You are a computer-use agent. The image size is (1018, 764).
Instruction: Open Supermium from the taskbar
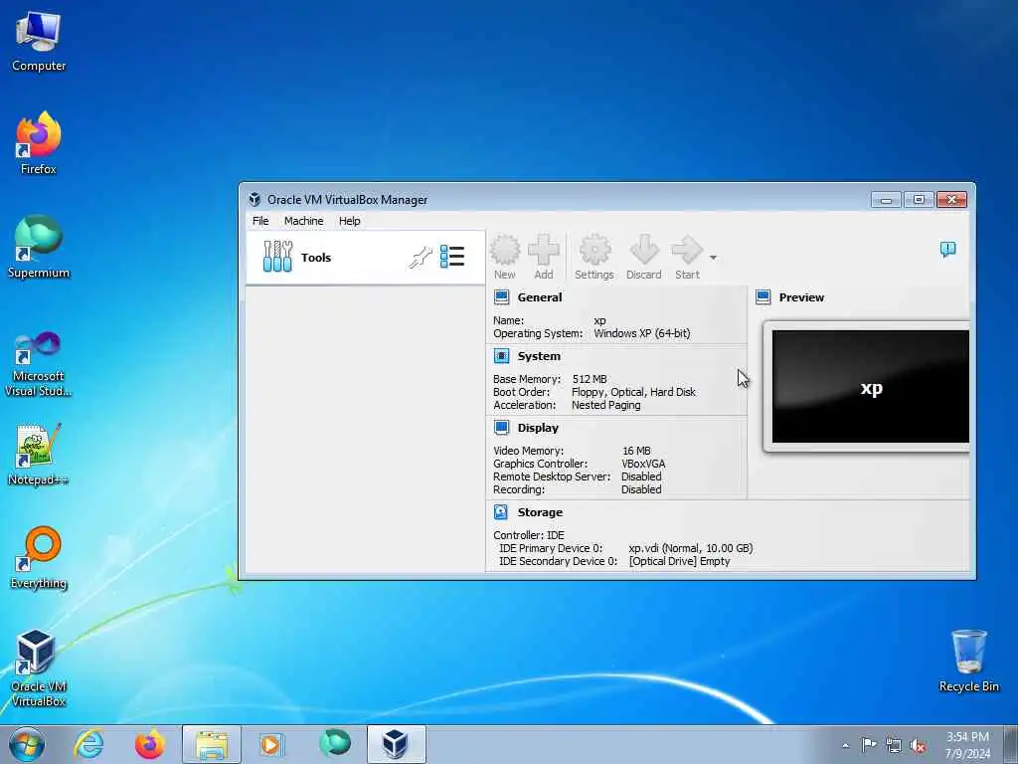coord(334,744)
